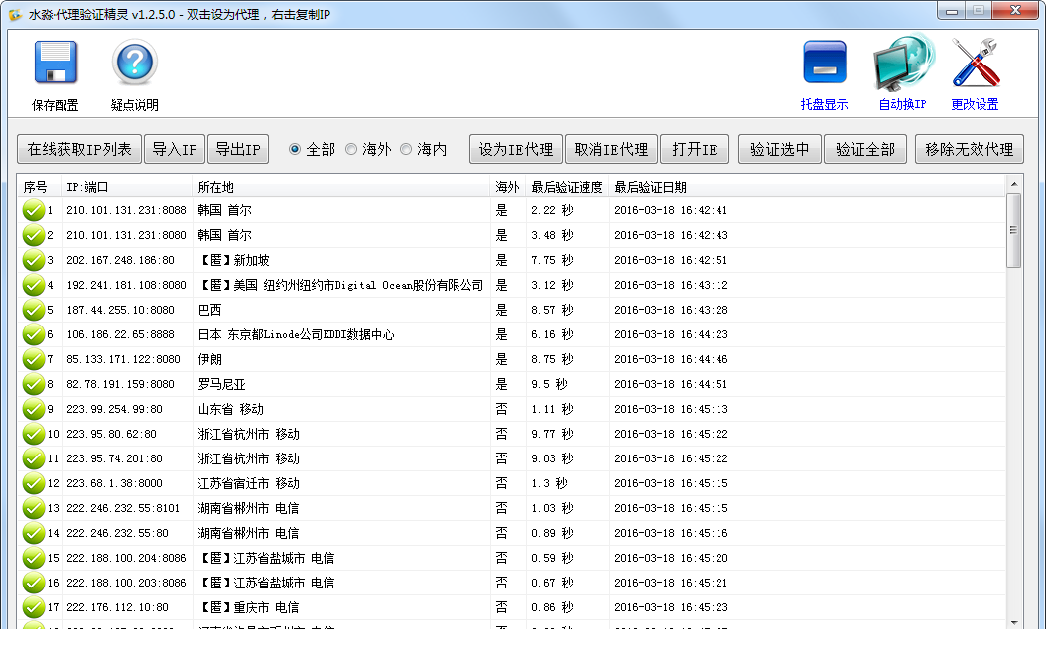Click the 导入IP button
This screenshot has height=652, width=1046.
point(175,149)
